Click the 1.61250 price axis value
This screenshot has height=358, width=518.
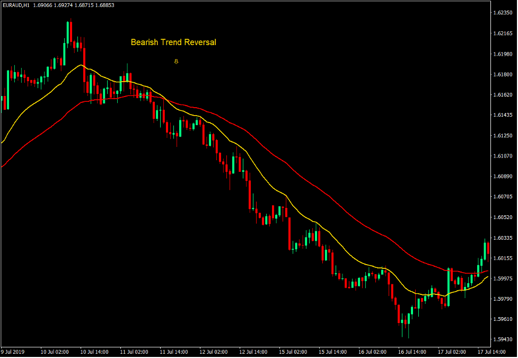(502, 136)
